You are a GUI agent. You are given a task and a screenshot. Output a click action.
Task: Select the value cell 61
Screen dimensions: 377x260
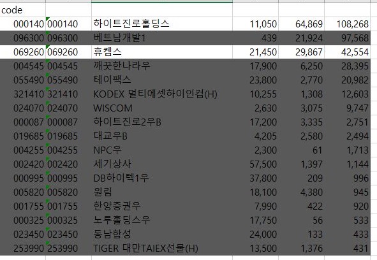(302, 150)
